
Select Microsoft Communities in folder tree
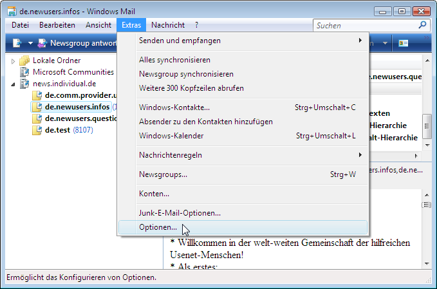pos(73,72)
